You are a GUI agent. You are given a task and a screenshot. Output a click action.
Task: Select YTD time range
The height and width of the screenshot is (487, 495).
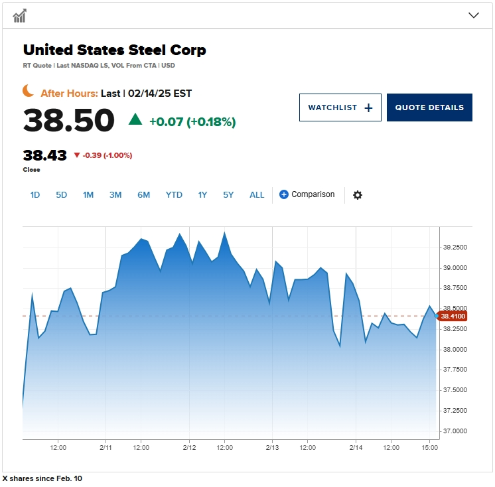(174, 195)
